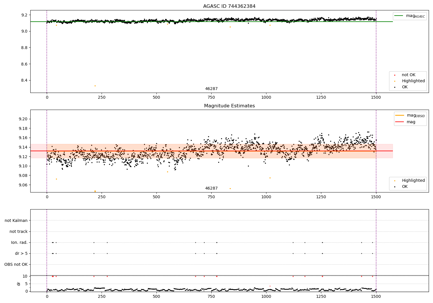The width and height of the screenshot is (433, 303).
Task: Click the orange down-triangle marker at the Magnitude Estimates plot bottom
Action: click(95, 191)
